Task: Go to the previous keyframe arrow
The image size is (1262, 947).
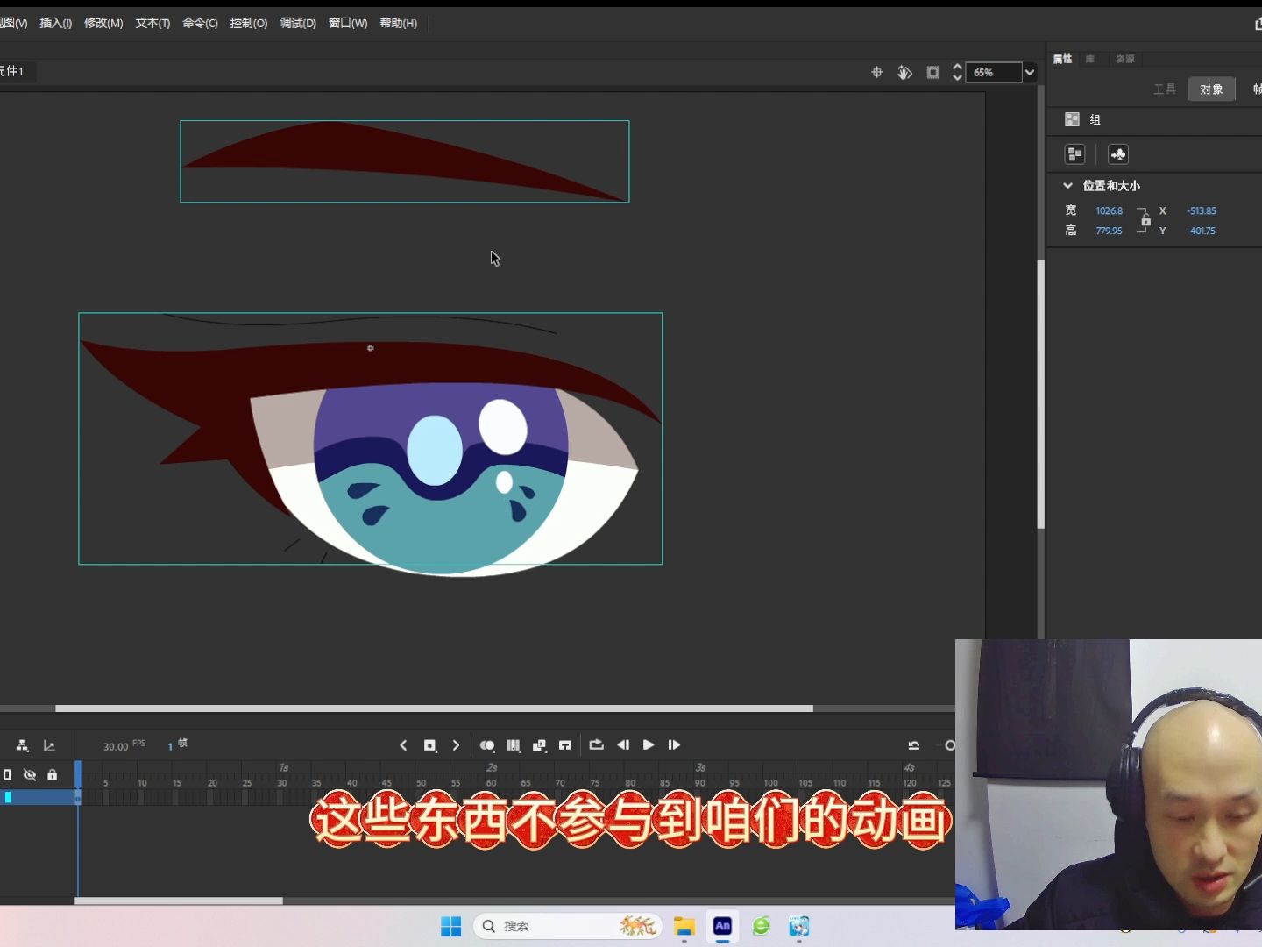Action: (x=403, y=745)
